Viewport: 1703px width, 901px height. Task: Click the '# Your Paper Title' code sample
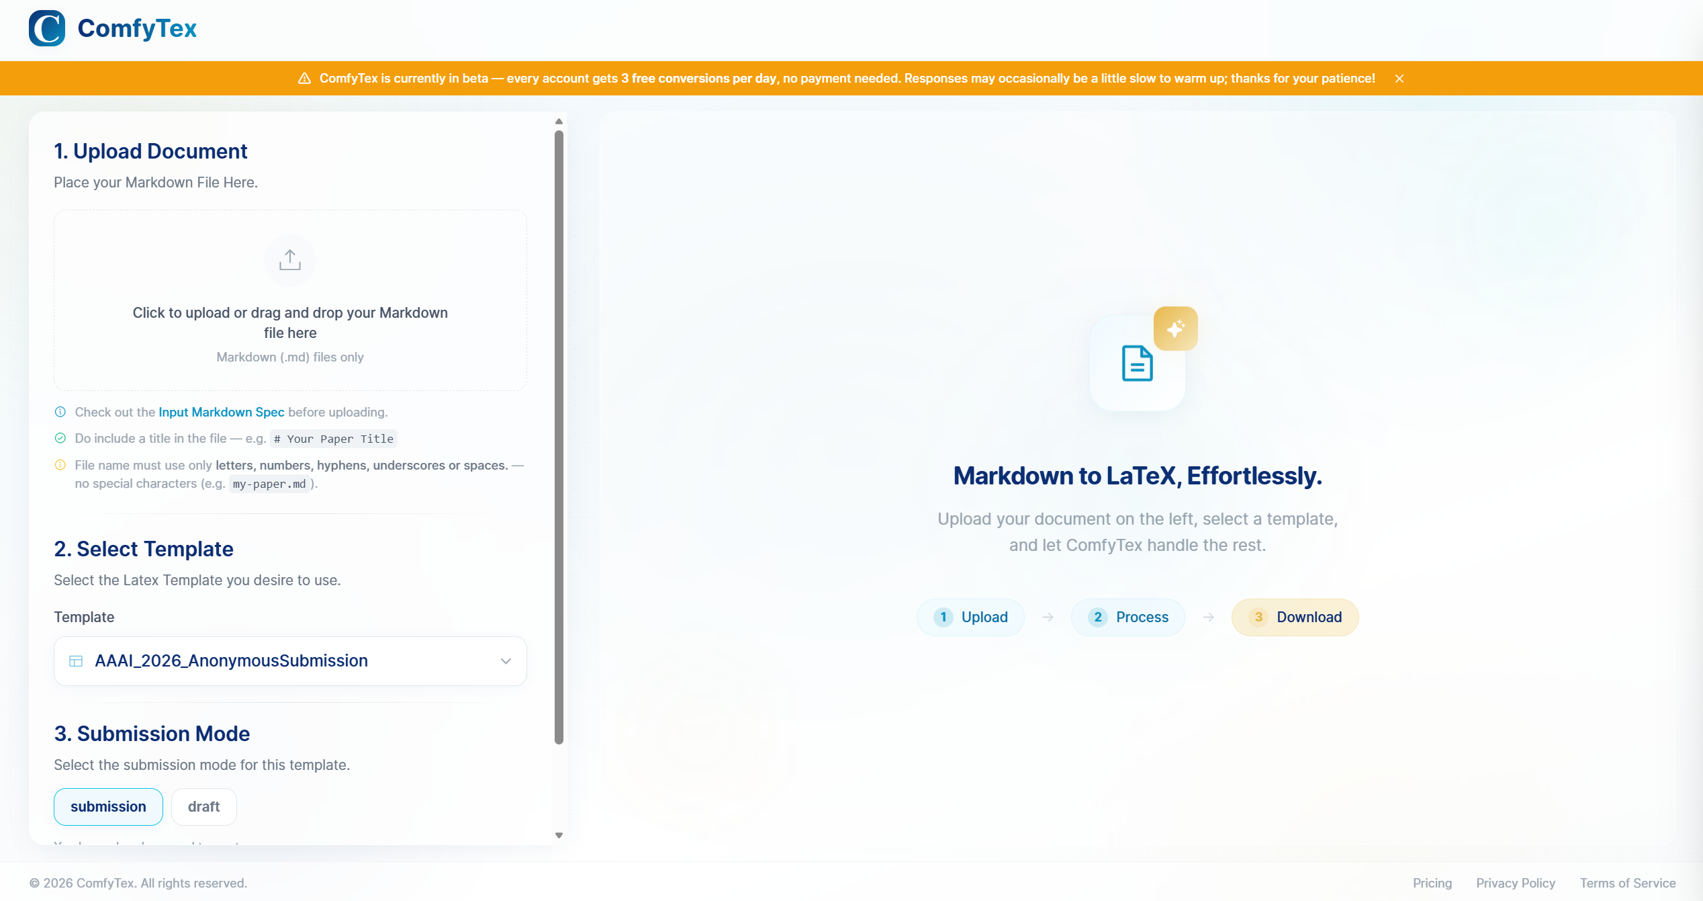(x=334, y=439)
